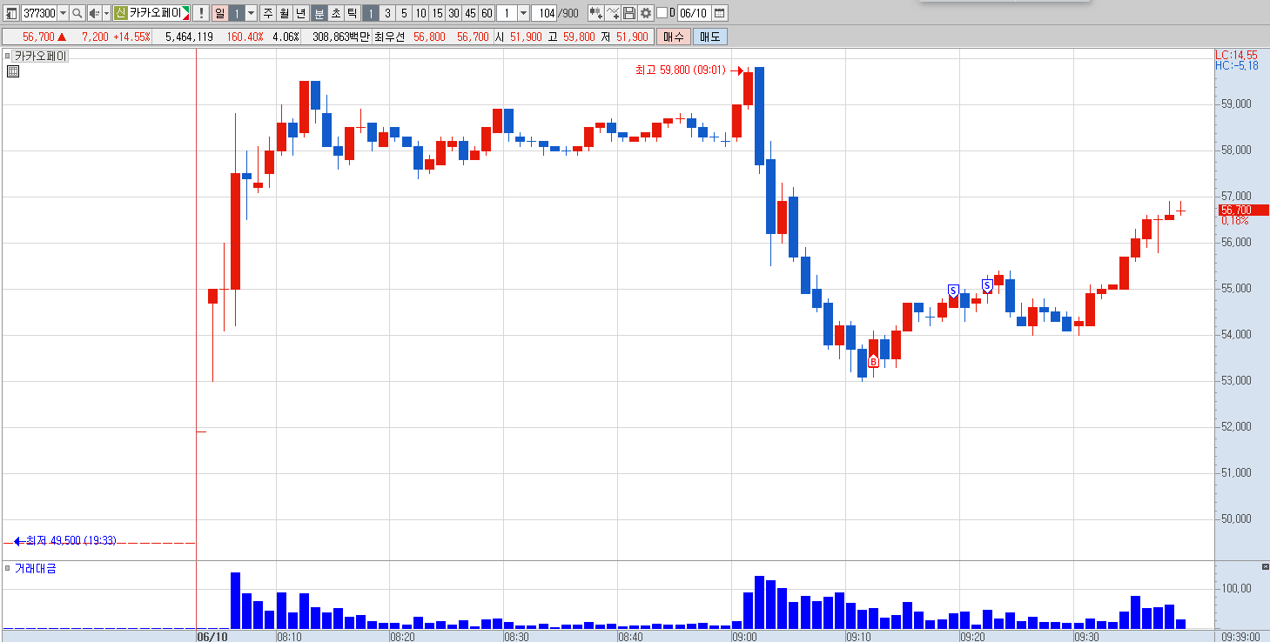The width and height of the screenshot is (1270, 642).
Task: Click the first S sell marker
Action: pyautogui.click(x=953, y=290)
